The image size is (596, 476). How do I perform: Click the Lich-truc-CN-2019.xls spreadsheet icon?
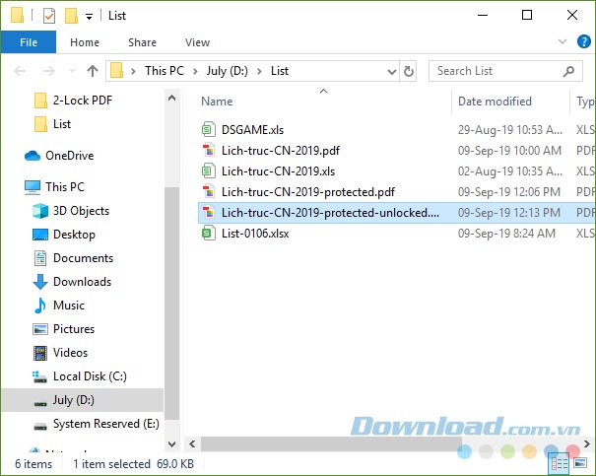(x=208, y=171)
